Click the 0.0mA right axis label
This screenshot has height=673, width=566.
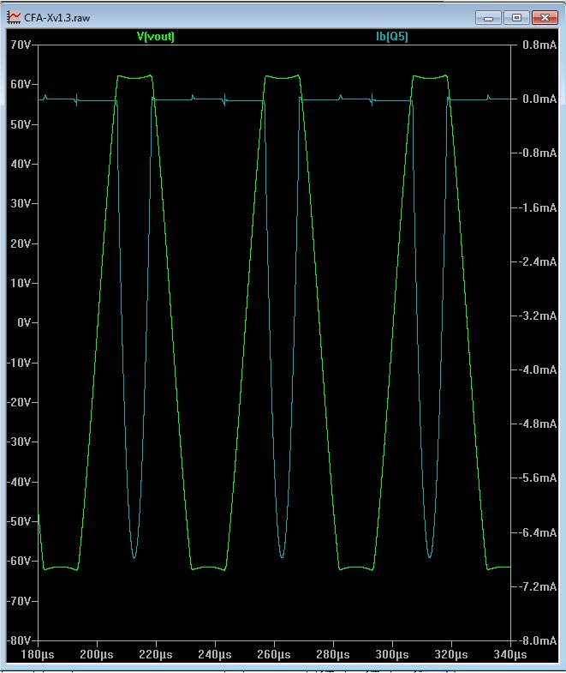tap(539, 99)
